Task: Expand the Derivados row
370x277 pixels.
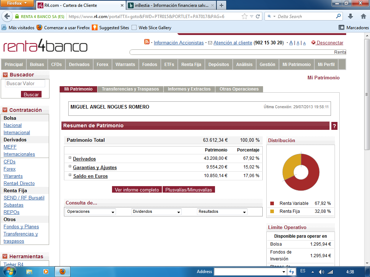Action: [70, 158]
